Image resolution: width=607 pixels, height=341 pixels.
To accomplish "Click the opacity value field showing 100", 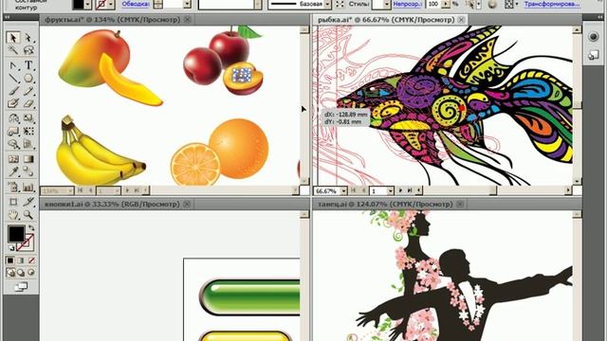I will [x=433, y=4].
